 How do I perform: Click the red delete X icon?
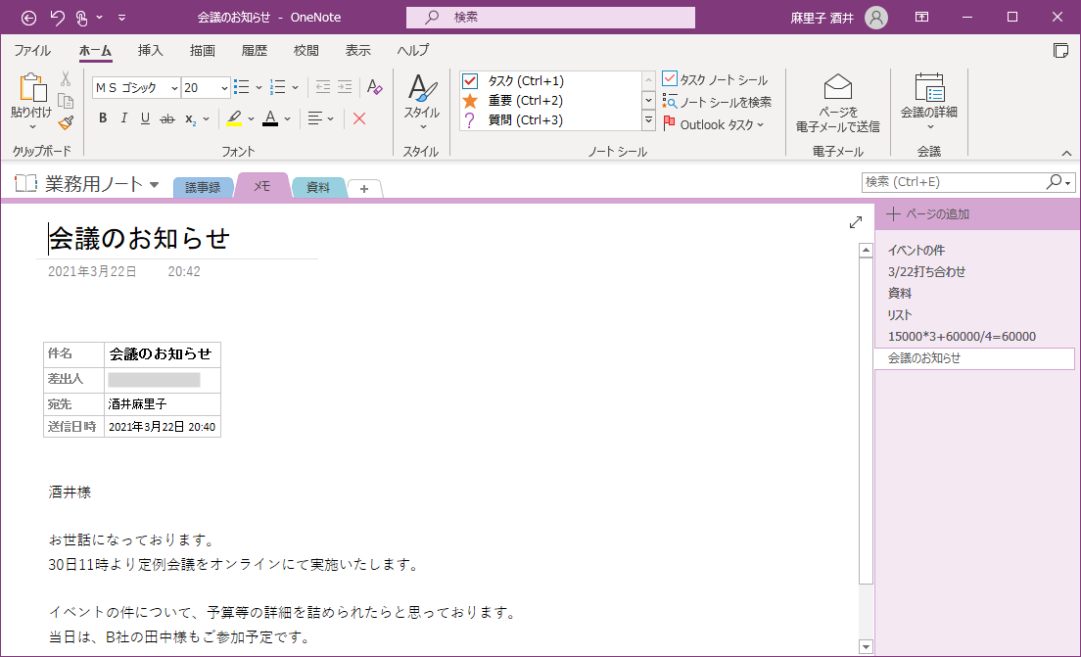[359, 118]
